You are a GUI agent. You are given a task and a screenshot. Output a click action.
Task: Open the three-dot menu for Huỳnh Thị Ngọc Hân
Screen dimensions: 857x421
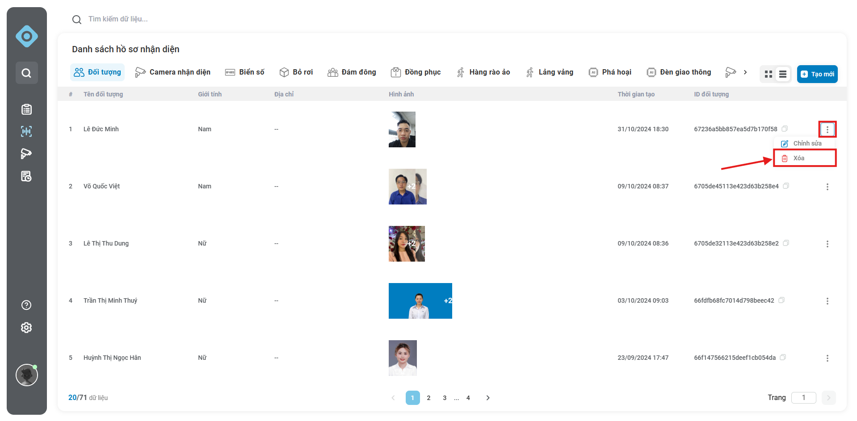(x=828, y=358)
